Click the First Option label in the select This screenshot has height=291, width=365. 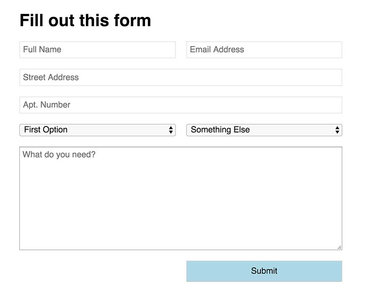[46, 130]
